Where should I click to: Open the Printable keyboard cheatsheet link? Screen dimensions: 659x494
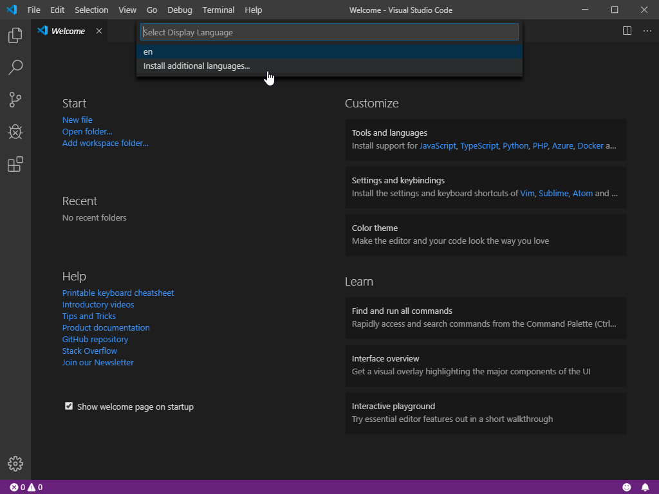coord(118,293)
